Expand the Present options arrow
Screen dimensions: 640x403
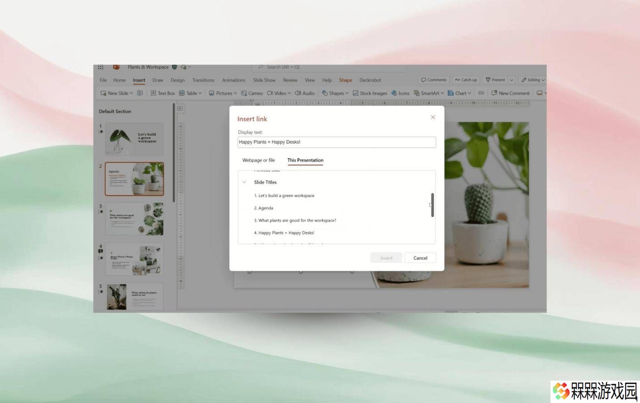[512, 80]
